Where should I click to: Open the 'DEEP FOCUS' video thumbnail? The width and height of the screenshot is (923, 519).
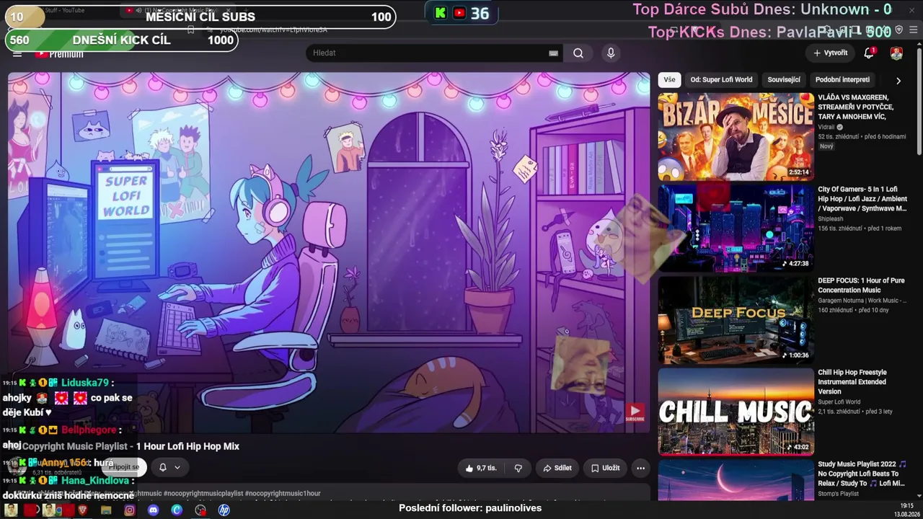pyautogui.click(x=736, y=319)
